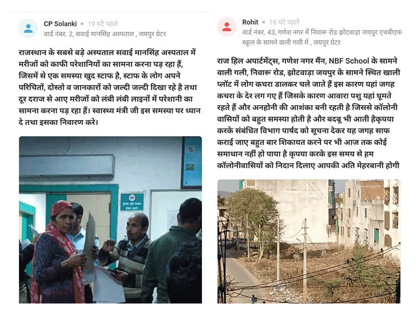Click CP Solanki's complaint text about hospital

(109, 87)
